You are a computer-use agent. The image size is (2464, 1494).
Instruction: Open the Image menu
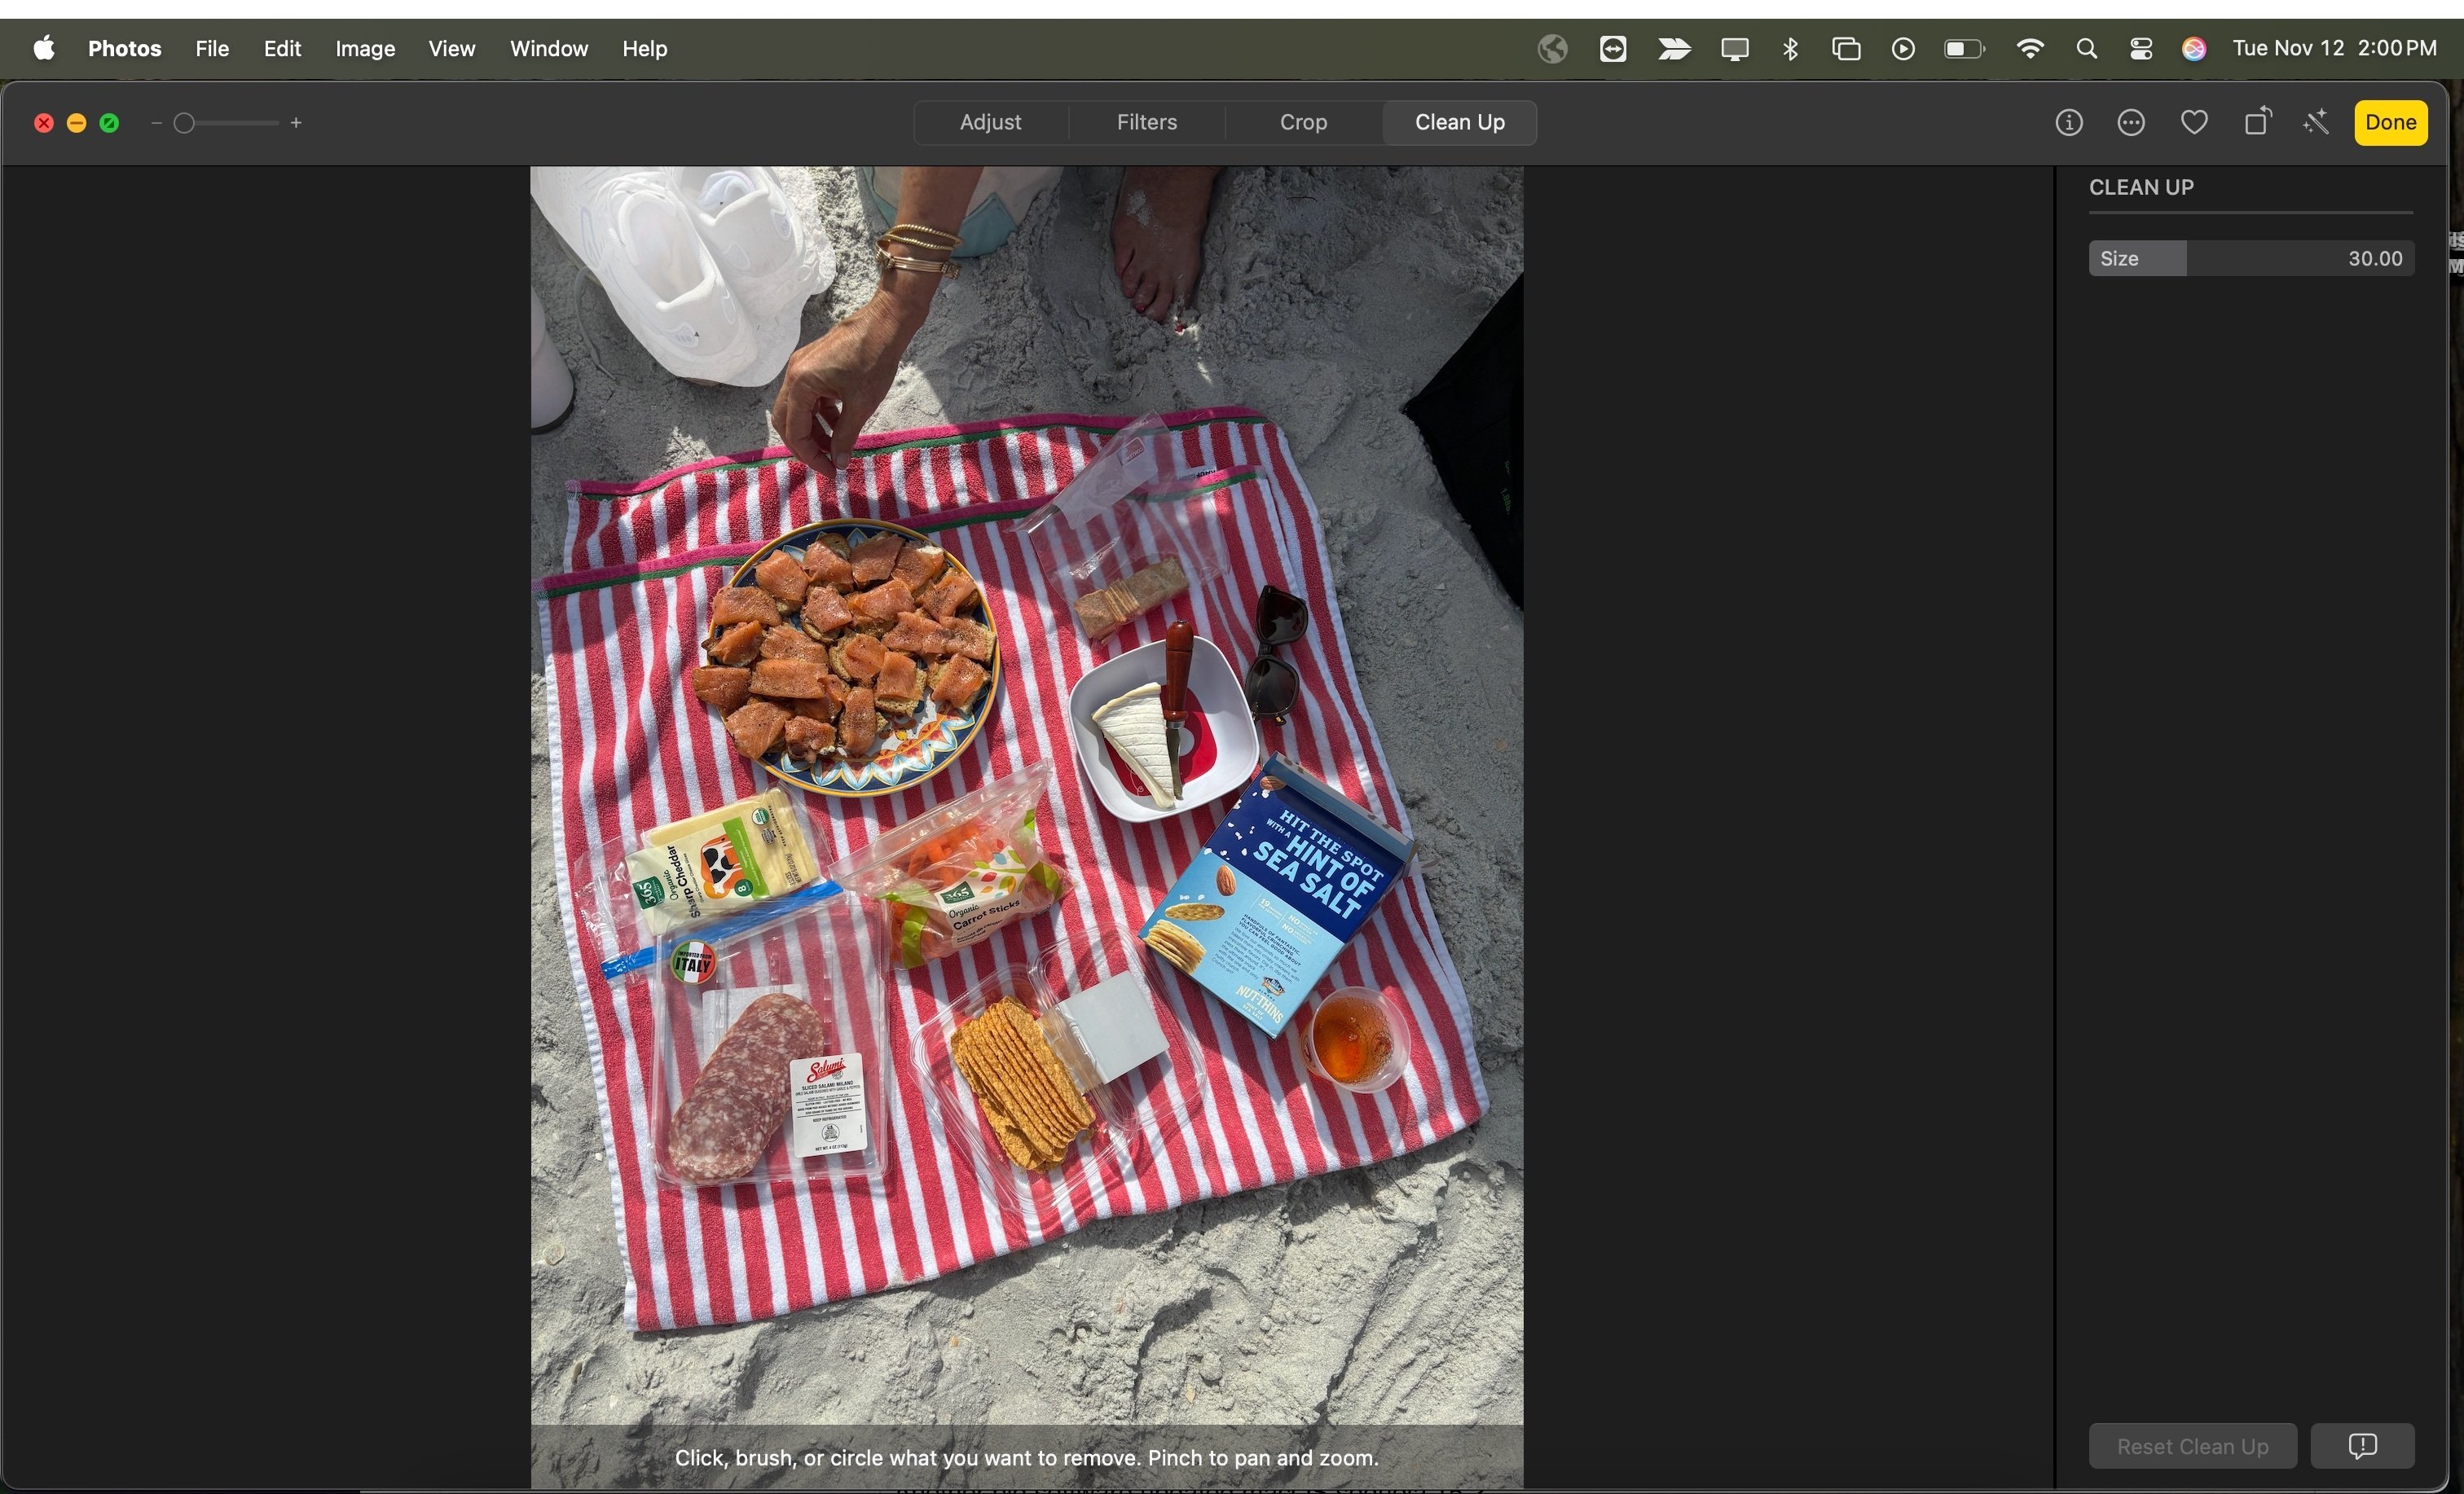364,48
